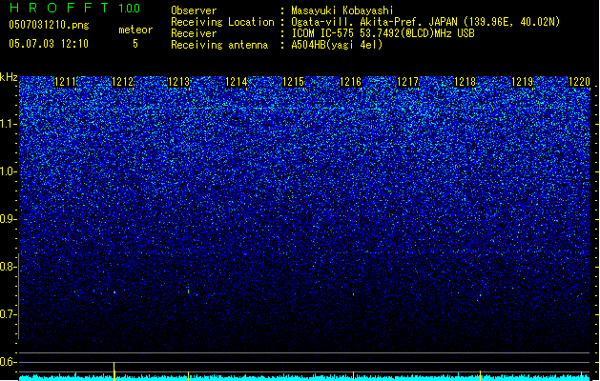Click the 0.7 kHz axis label
600x381 pixels.
pos(9,314)
